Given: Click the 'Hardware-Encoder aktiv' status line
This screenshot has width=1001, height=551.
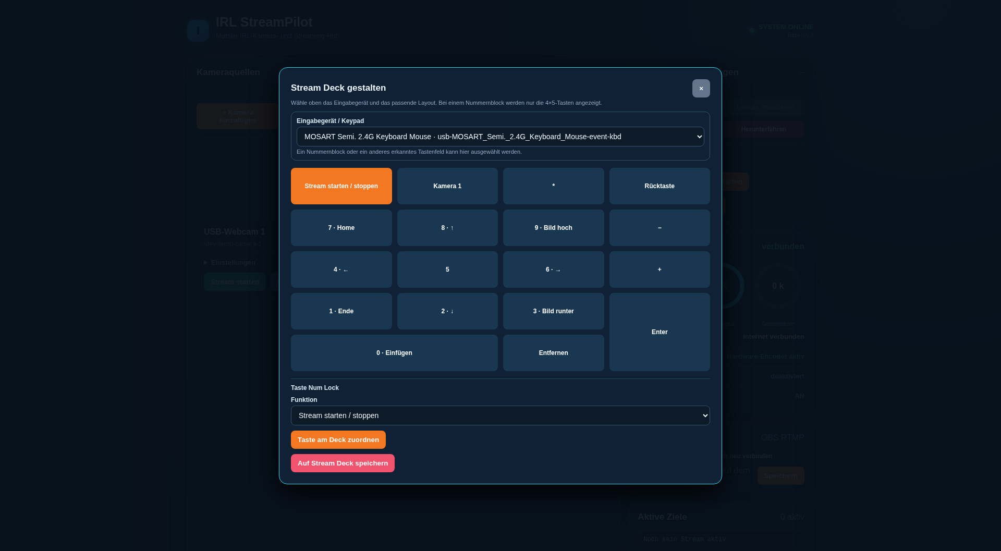Looking at the screenshot, I should (766, 357).
